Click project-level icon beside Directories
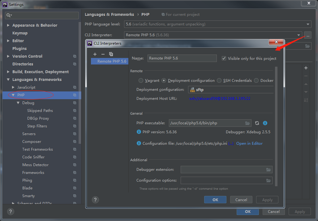The width and height of the screenshot is (318, 221). [x=75, y=64]
